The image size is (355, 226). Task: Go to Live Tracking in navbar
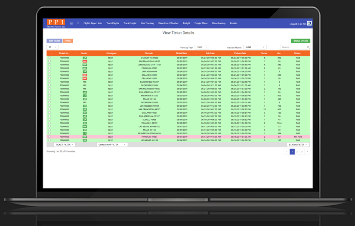point(148,23)
